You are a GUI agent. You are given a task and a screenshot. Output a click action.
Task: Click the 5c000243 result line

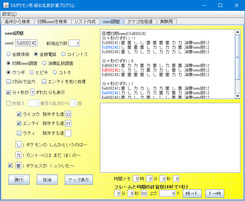coord(156,52)
